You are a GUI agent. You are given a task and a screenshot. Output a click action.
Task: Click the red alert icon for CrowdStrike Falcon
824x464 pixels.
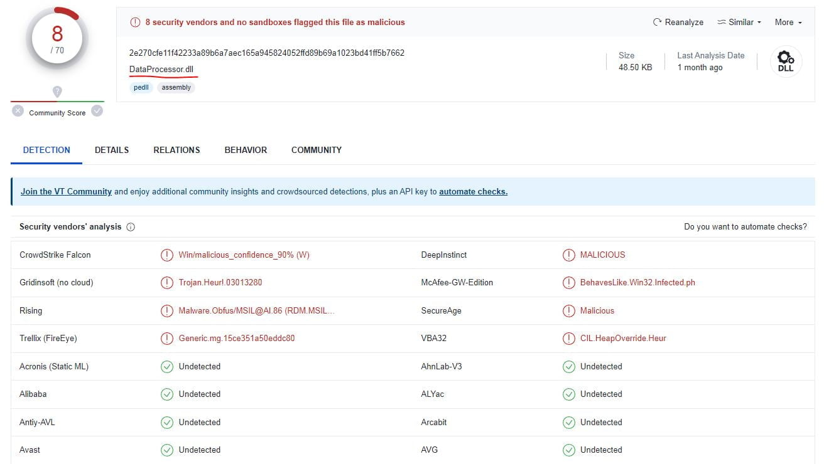click(x=166, y=255)
